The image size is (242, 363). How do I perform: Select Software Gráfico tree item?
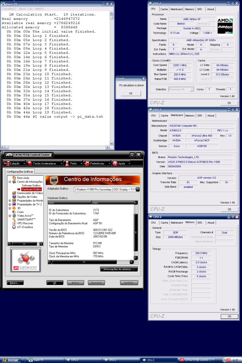point(31,186)
